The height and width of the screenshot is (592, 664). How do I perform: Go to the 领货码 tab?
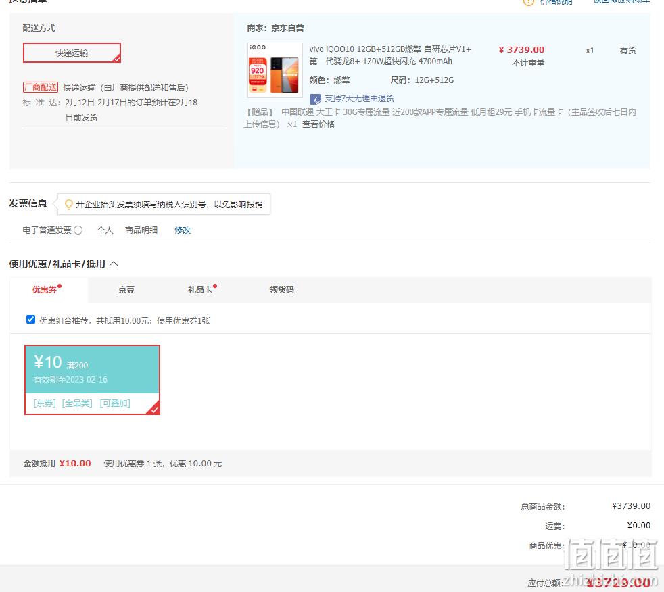tap(281, 290)
